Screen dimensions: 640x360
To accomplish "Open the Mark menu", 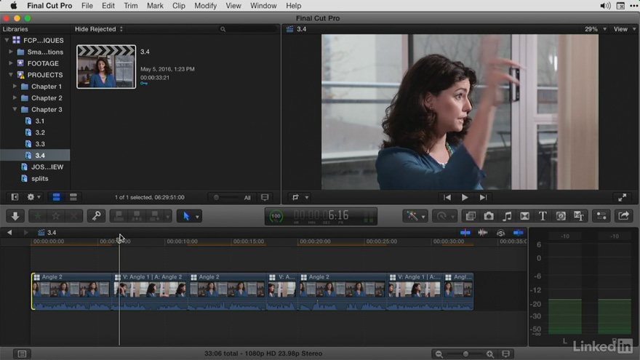I will tap(155, 6).
